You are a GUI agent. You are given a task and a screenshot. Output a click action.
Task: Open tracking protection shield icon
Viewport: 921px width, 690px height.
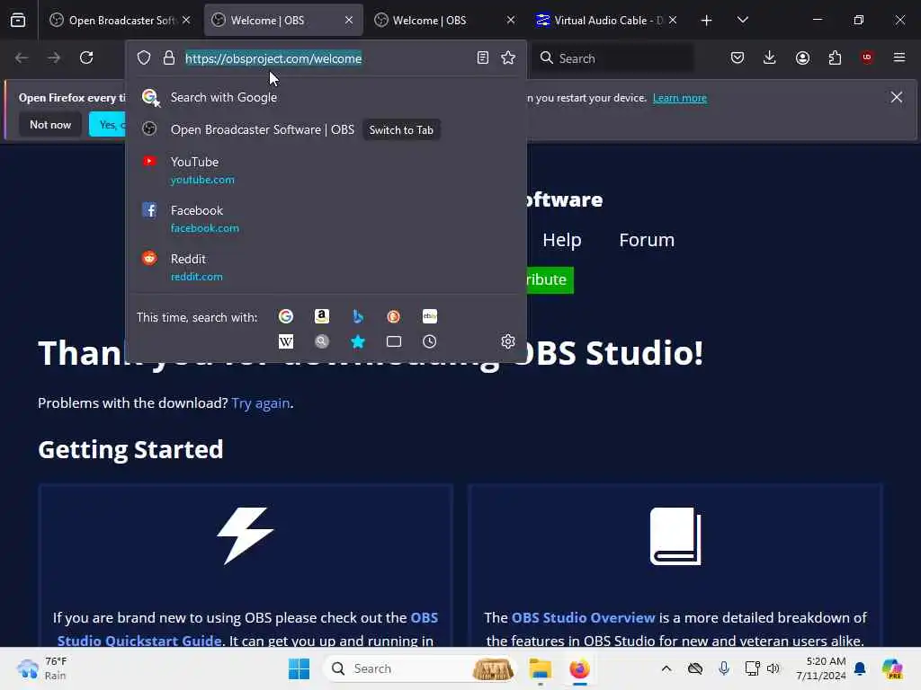click(144, 57)
